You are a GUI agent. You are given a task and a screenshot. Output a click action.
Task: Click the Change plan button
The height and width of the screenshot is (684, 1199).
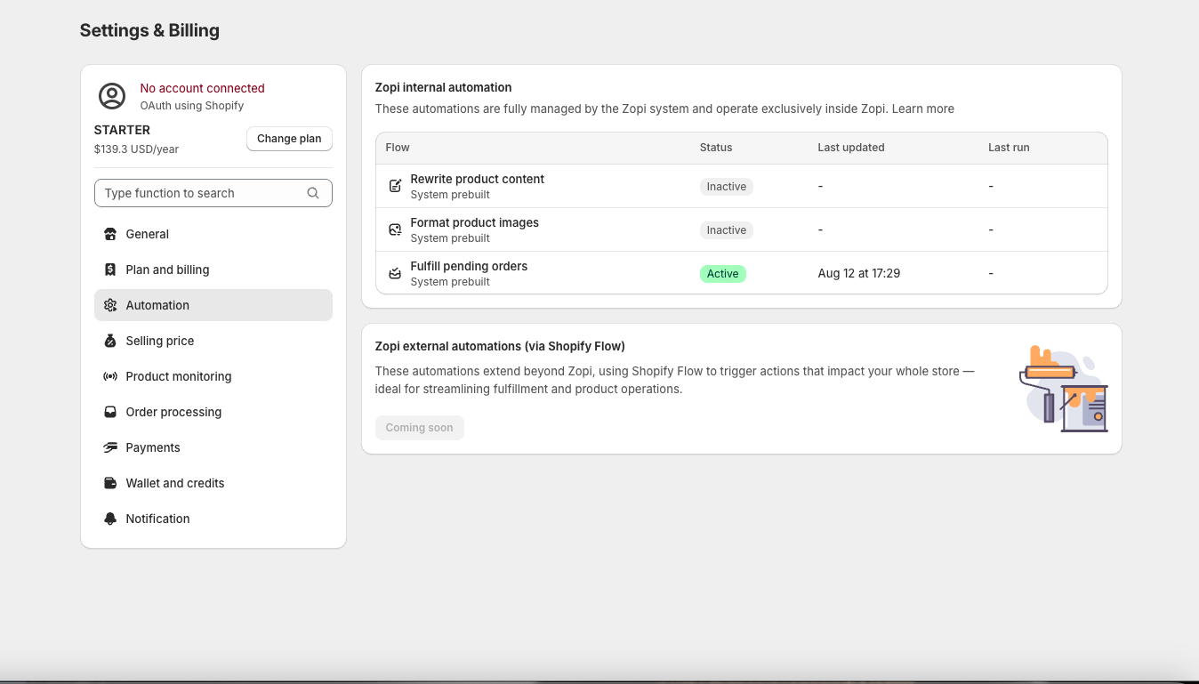[x=289, y=139]
